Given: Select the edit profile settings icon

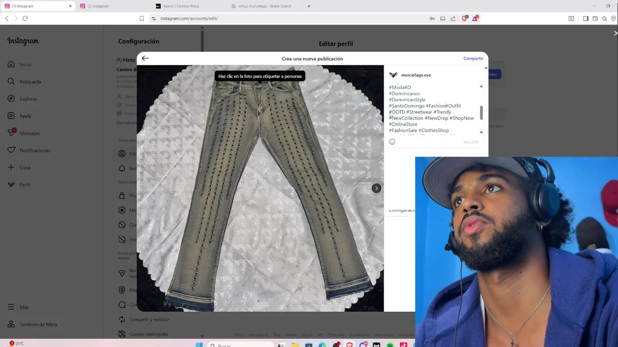Looking at the screenshot, I should point(122,154).
